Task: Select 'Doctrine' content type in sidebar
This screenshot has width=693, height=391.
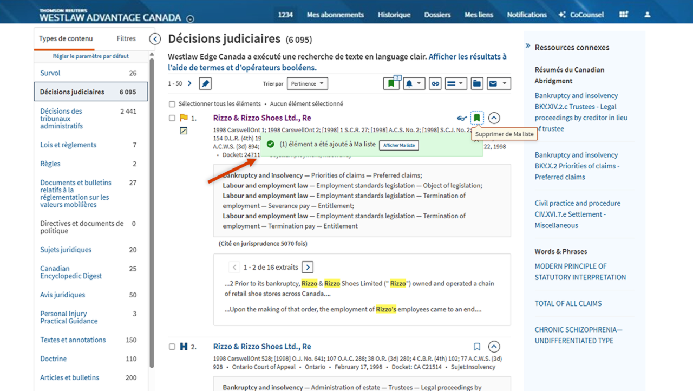Action: [x=54, y=359]
